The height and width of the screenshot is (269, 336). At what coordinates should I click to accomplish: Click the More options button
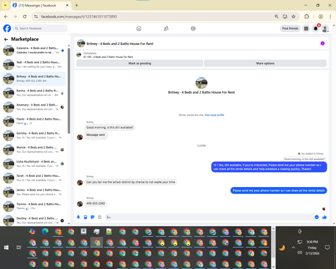[x=265, y=63]
